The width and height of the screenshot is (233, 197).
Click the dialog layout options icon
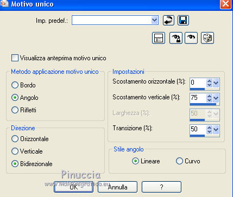159,38
